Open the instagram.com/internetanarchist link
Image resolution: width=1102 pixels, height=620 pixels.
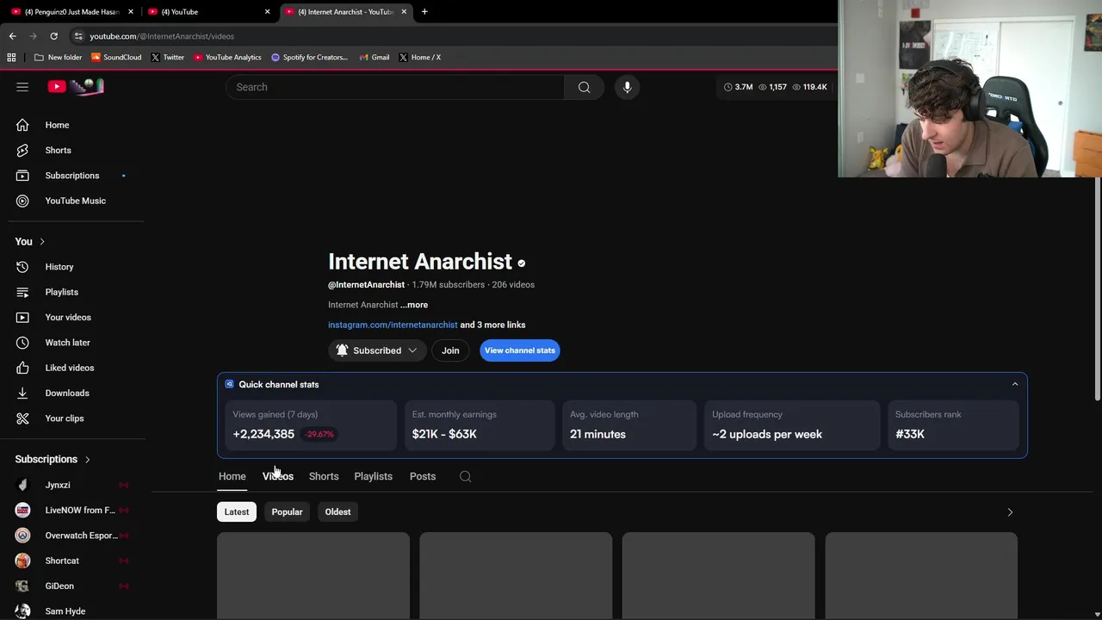[393, 325]
